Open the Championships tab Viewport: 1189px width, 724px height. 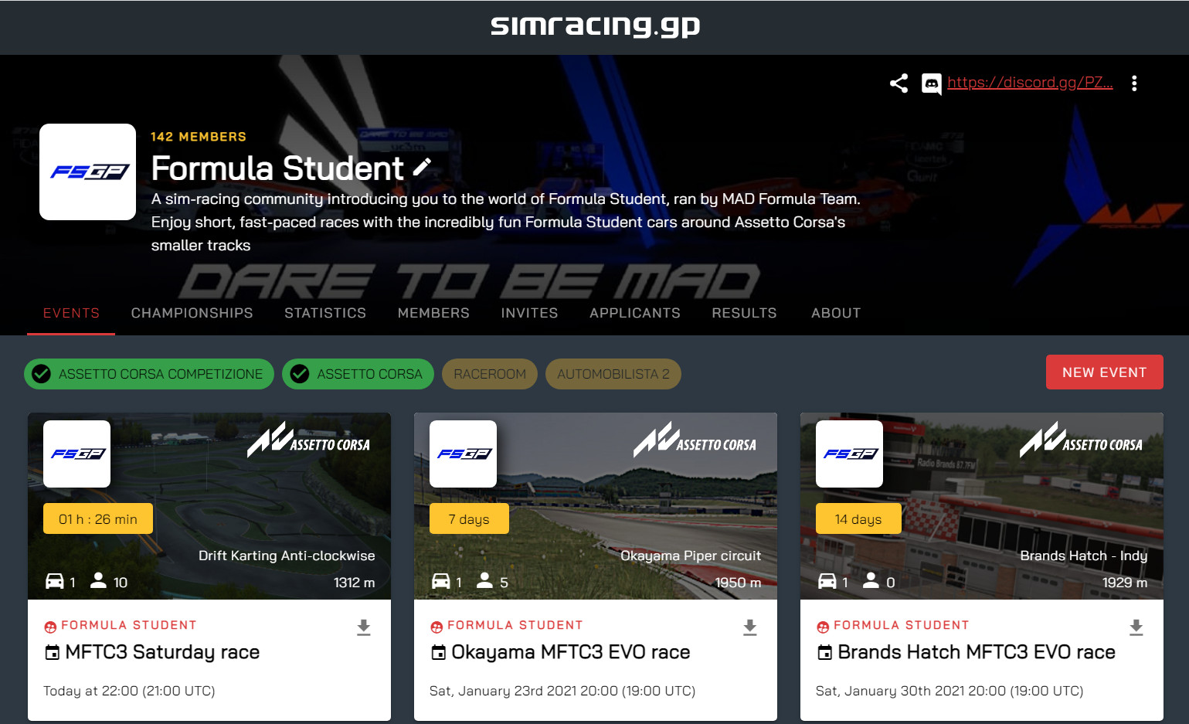pyautogui.click(x=192, y=313)
